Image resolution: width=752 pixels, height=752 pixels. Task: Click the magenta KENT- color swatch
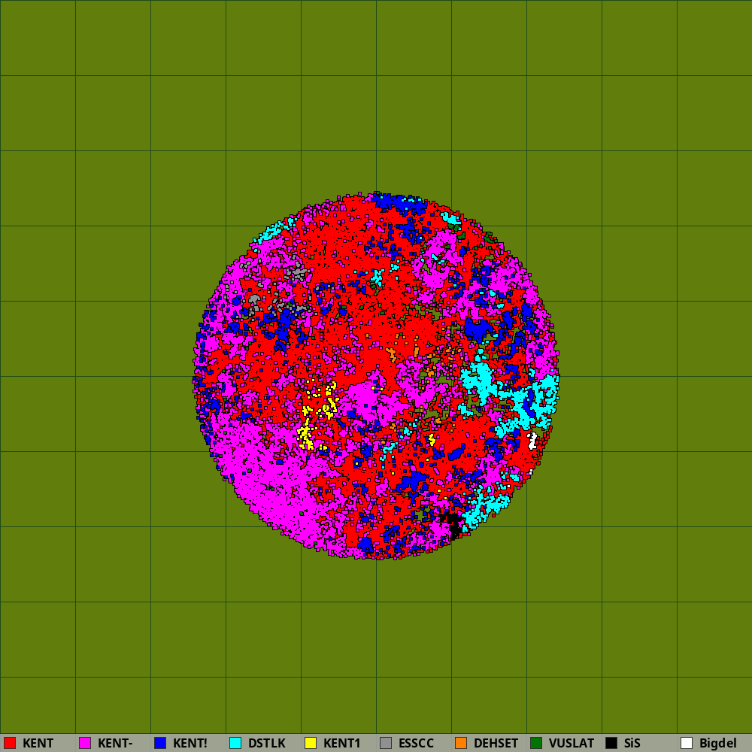(x=85, y=743)
